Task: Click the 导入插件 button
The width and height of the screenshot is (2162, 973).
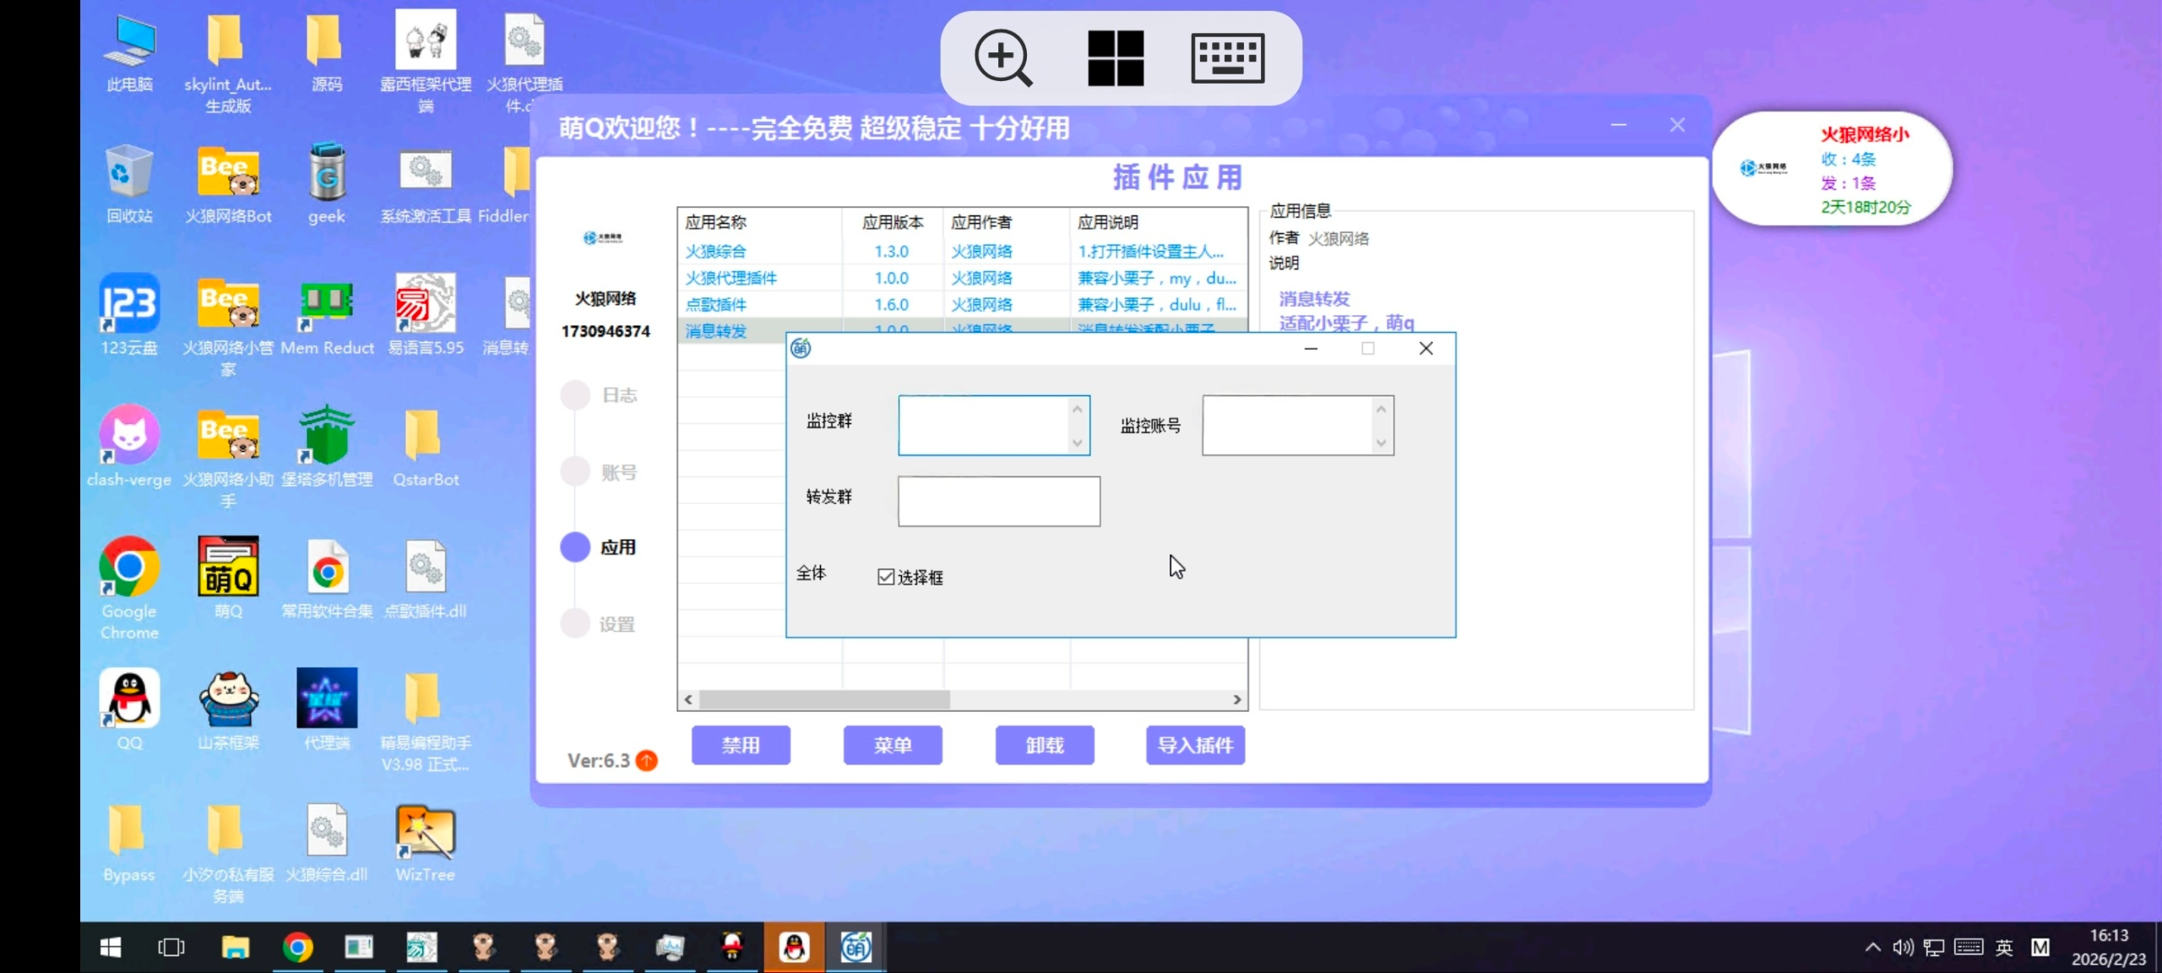Action: (1194, 745)
